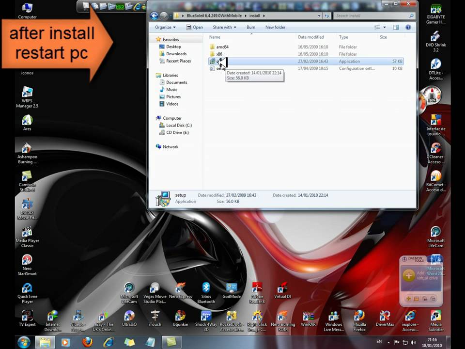Open Sitios Bluetooth desktop icon
Image resolution: width=465 pixels, height=349 pixels.
[x=206, y=293]
